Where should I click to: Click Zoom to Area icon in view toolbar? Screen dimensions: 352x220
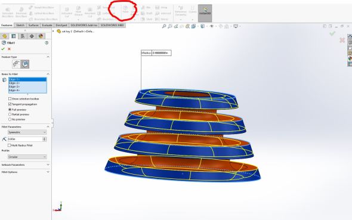(170, 26)
